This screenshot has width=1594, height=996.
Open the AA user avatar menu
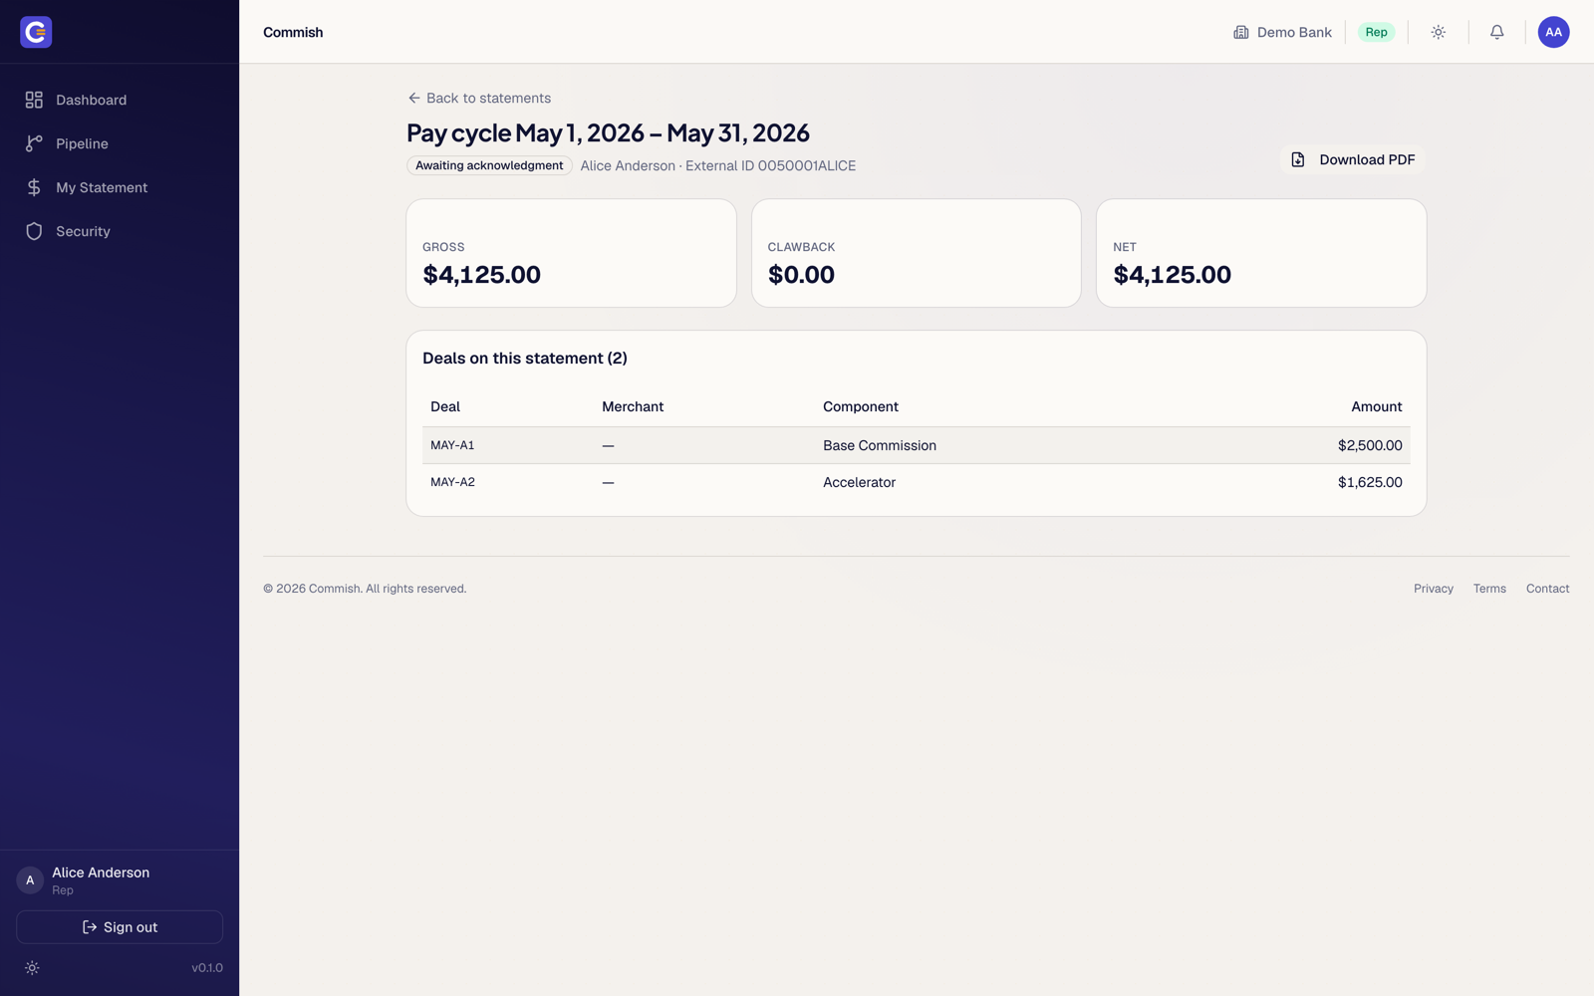[1553, 32]
